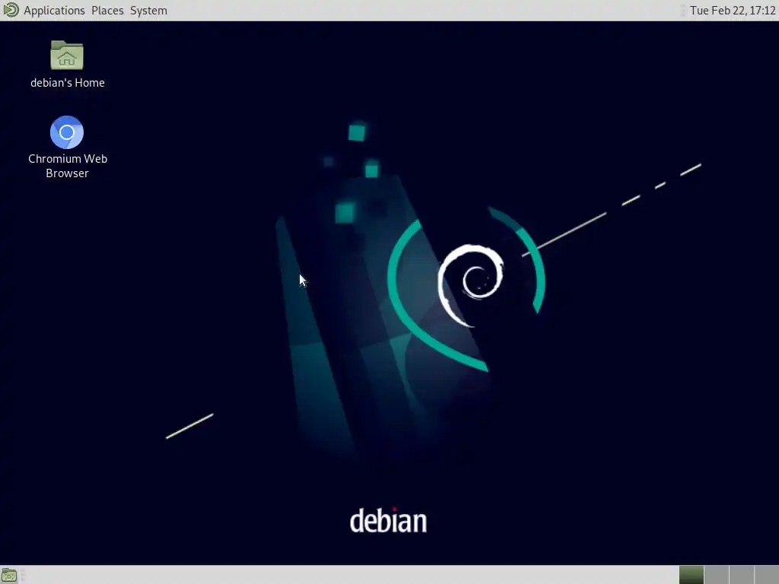
Task: Select the debian's Home folder icon
Action: [67, 55]
